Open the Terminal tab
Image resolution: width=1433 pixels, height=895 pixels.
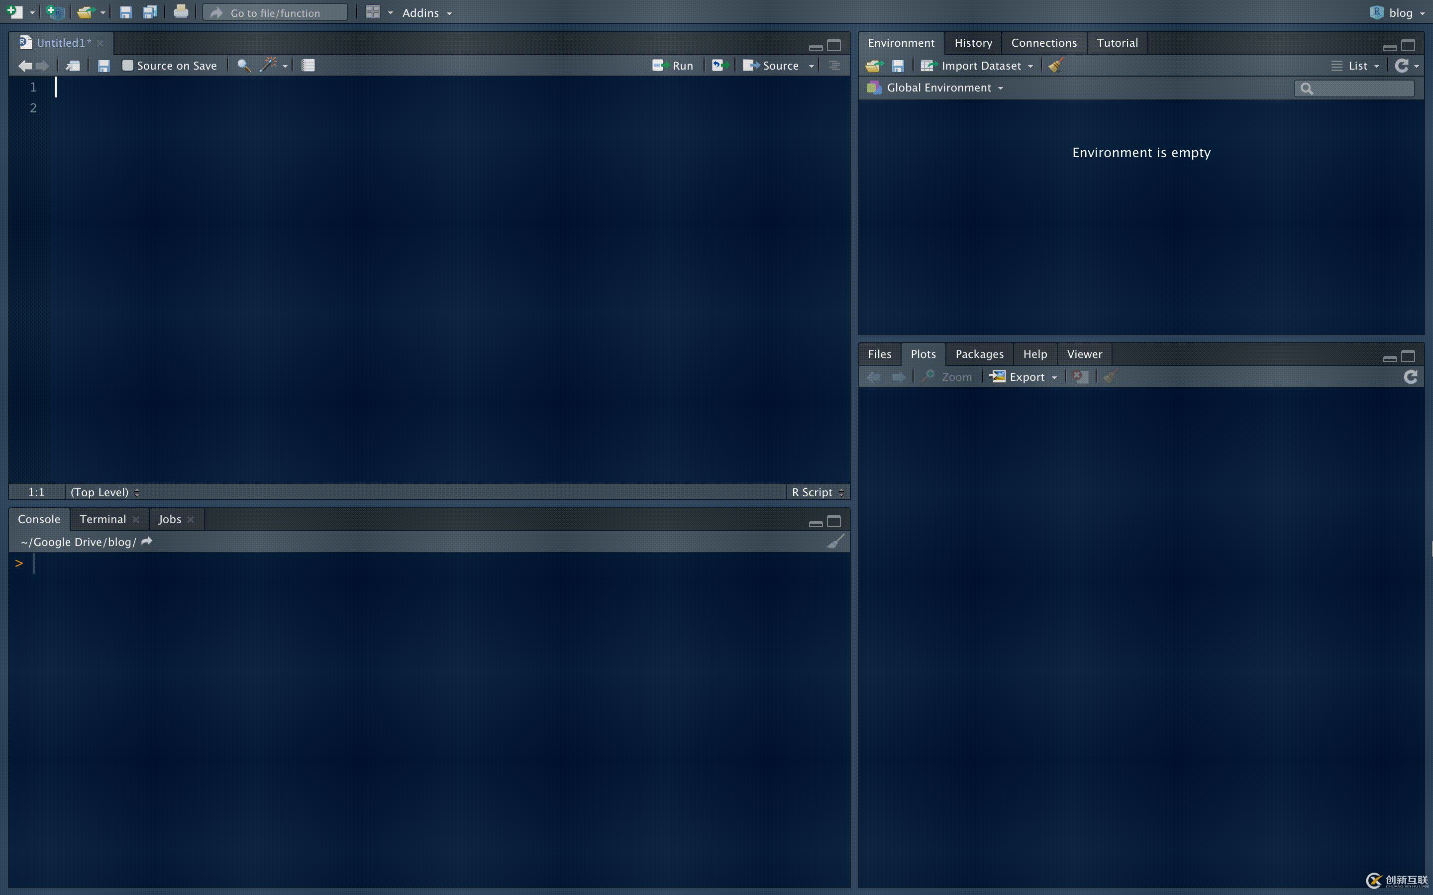(x=102, y=519)
